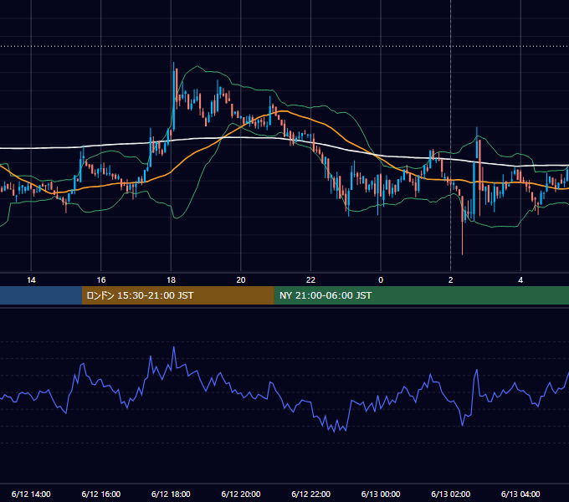Click the 6/13 04:00 date label
This screenshot has width=569, height=502.
[x=520, y=494]
